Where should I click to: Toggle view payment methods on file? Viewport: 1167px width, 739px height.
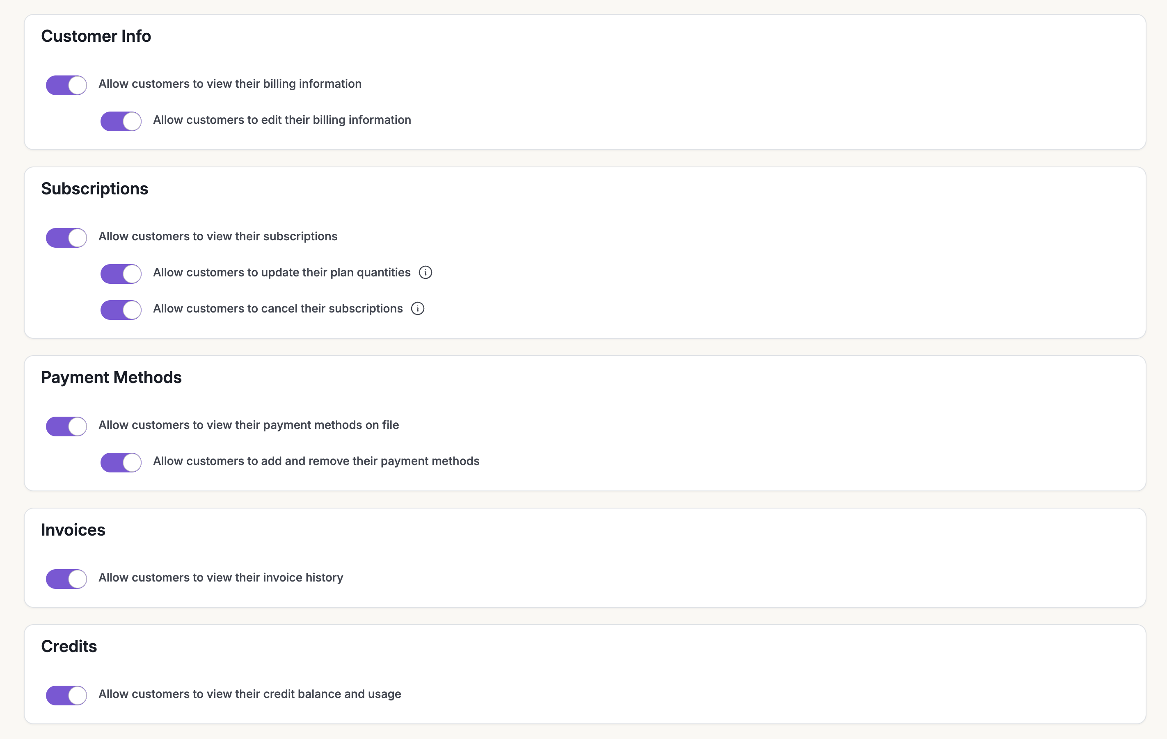(66, 426)
